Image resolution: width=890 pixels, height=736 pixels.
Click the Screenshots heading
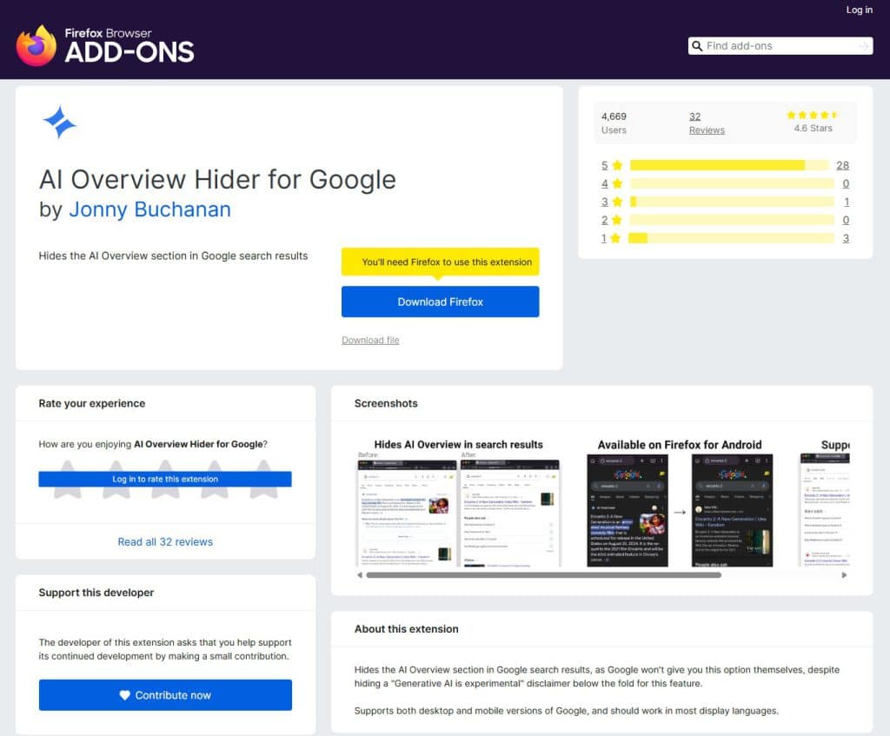(386, 403)
